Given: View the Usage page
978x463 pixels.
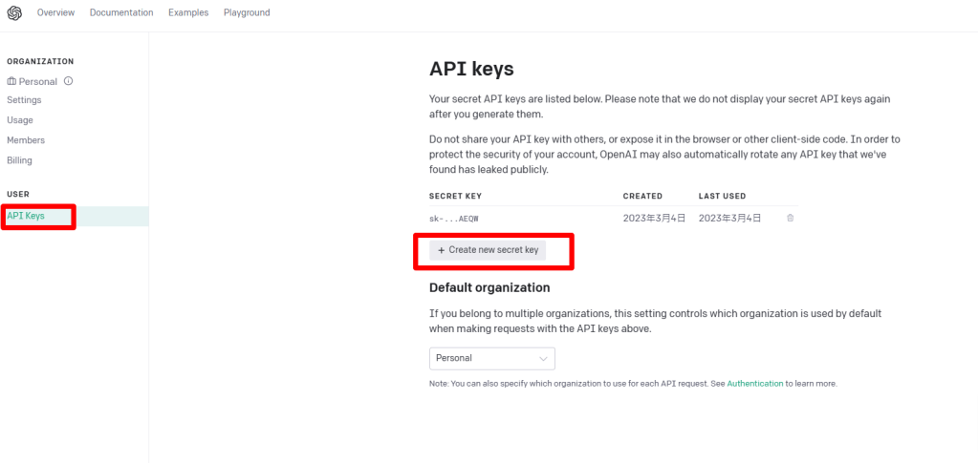Looking at the screenshot, I should coord(20,120).
